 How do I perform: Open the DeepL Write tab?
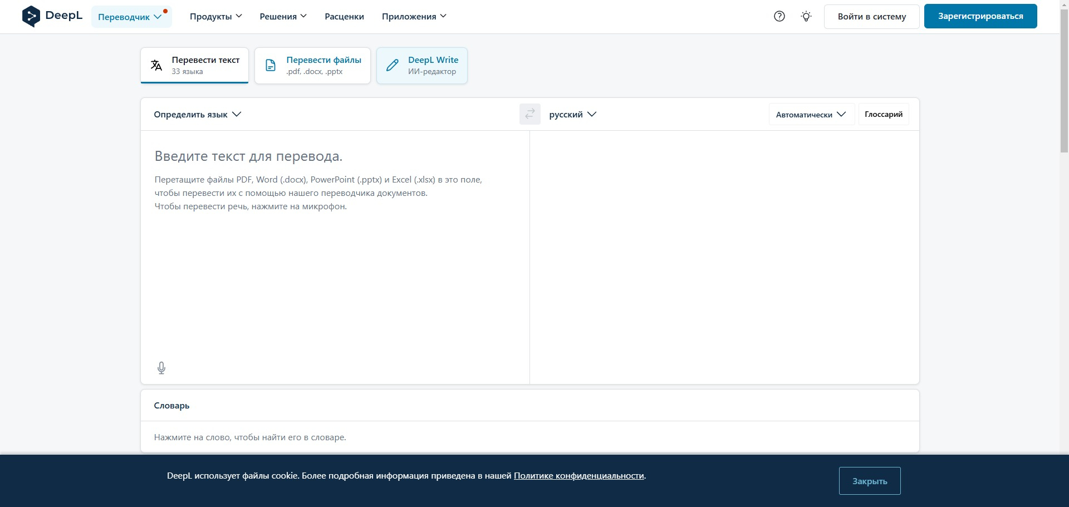click(422, 66)
